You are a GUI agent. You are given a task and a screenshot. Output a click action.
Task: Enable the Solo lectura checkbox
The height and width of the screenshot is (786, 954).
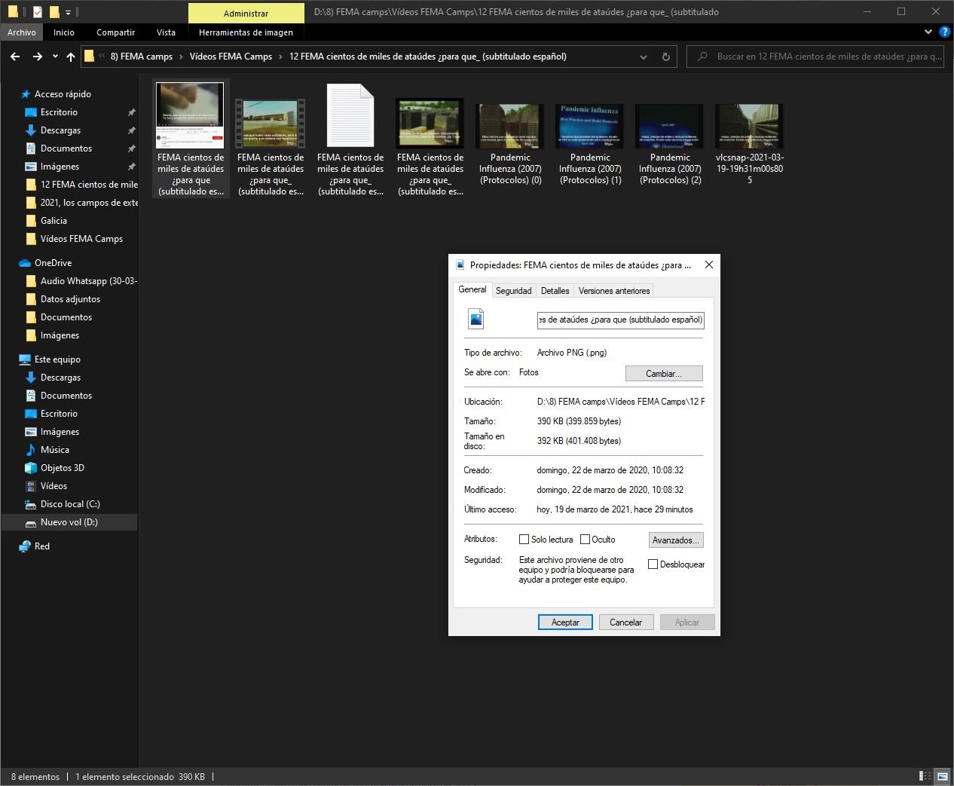coord(524,540)
